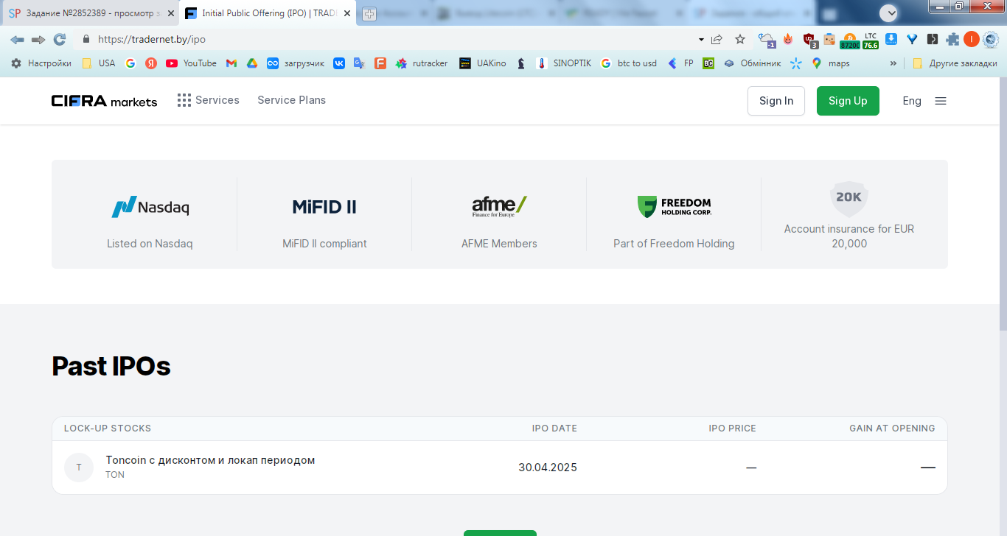
Task: Click the Sign In button
Action: click(776, 101)
